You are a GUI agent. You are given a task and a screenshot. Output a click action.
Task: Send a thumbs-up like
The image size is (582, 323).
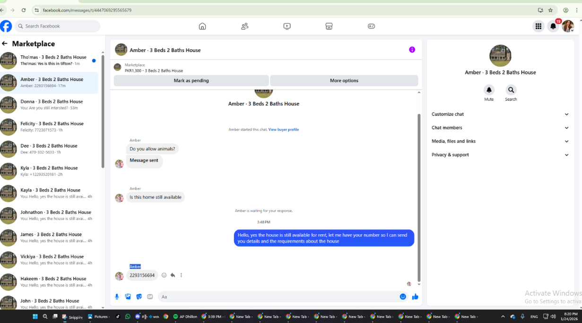415,297
